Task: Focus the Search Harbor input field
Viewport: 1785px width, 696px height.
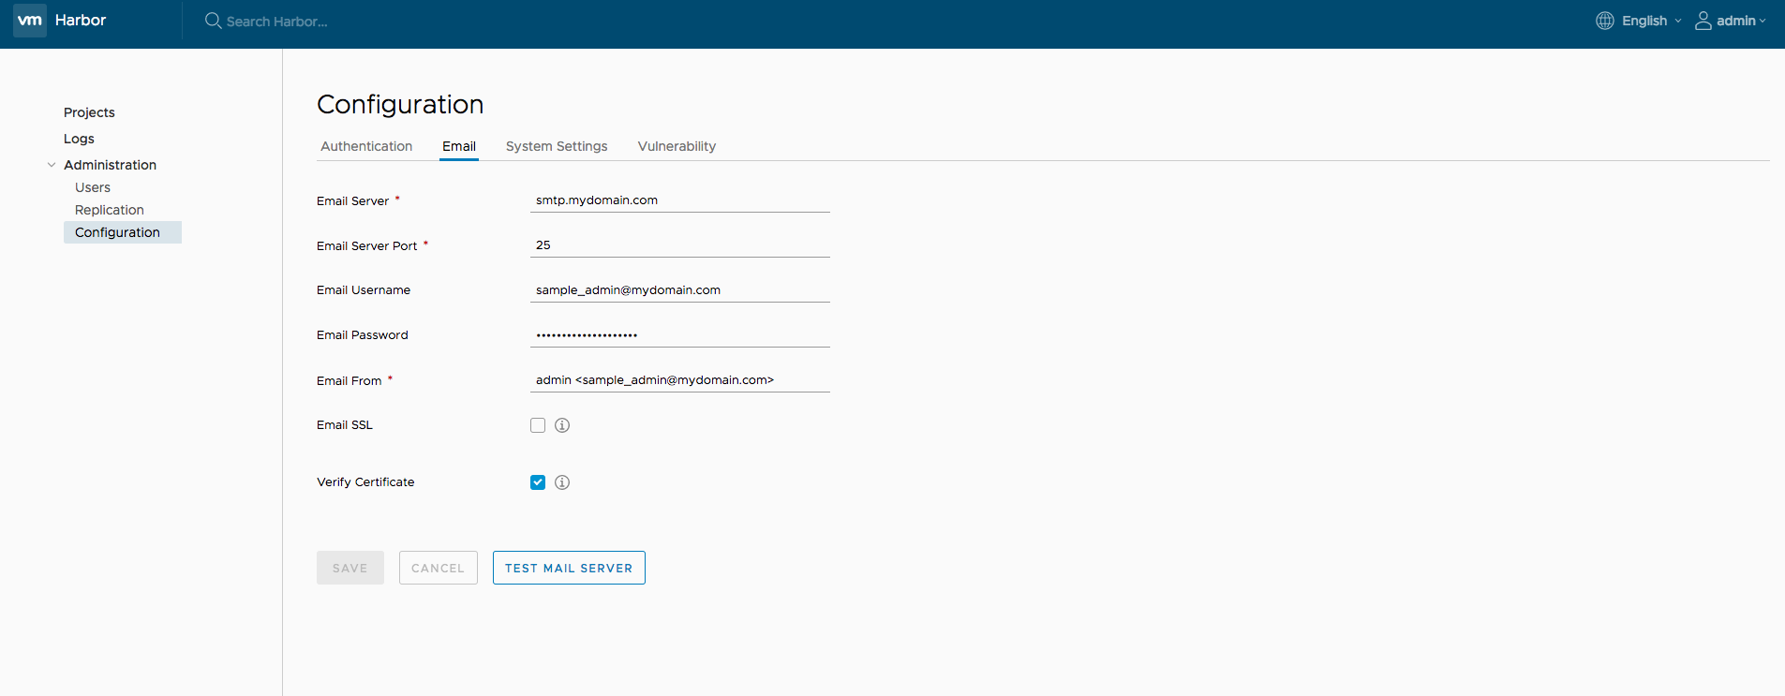Action: click(277, 22)
